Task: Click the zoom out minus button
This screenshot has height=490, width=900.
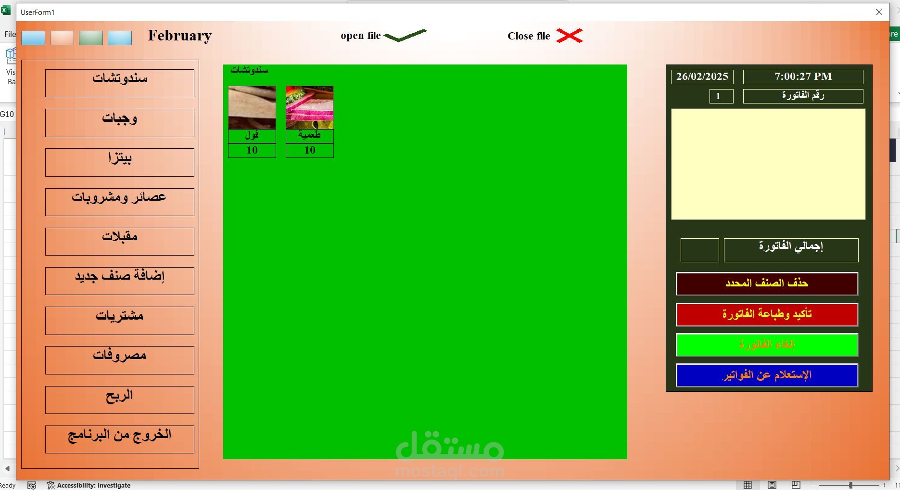Action: point(813,485)
